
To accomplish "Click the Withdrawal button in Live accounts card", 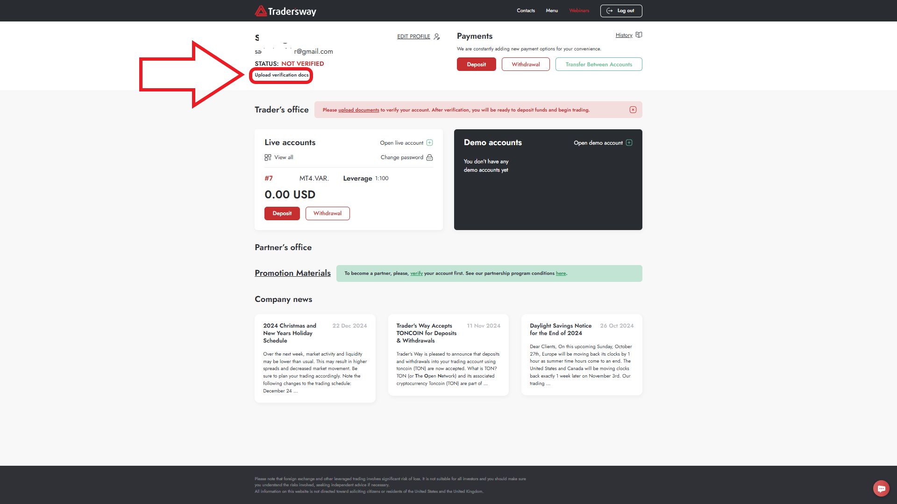I will coord(327,213).
